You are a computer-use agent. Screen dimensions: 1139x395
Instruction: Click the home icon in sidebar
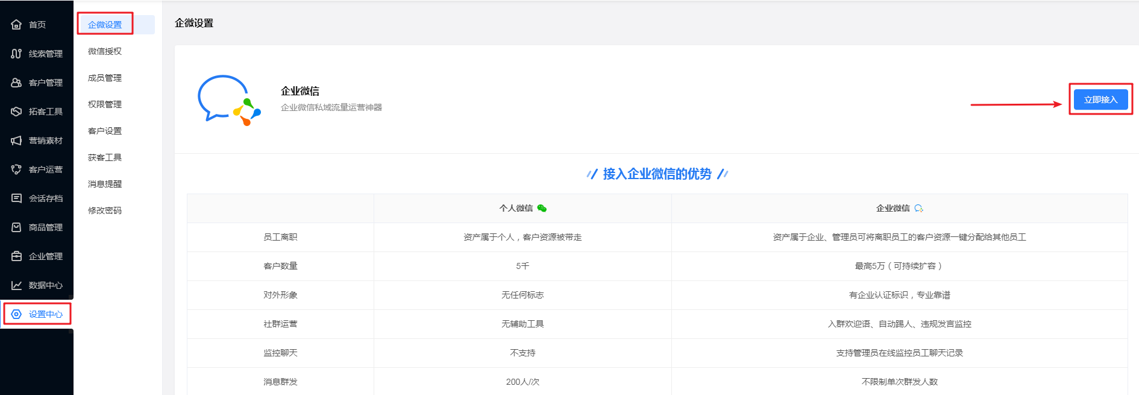coord(16,25)
